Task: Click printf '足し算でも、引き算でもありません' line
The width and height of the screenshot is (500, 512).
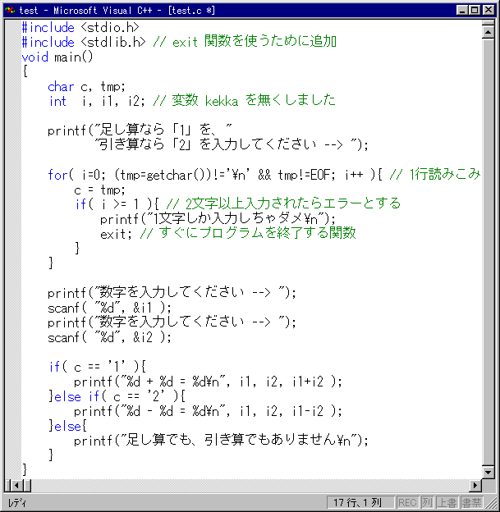Action: click(221, 441)
